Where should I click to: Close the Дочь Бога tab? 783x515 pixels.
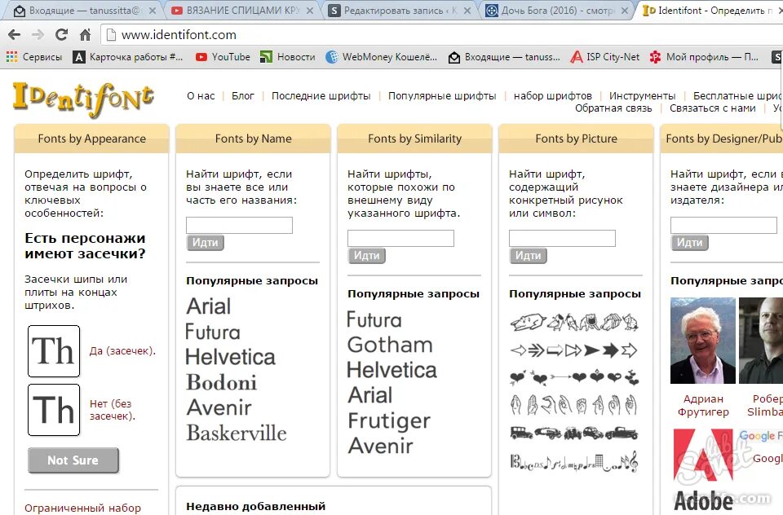point(624,11)
